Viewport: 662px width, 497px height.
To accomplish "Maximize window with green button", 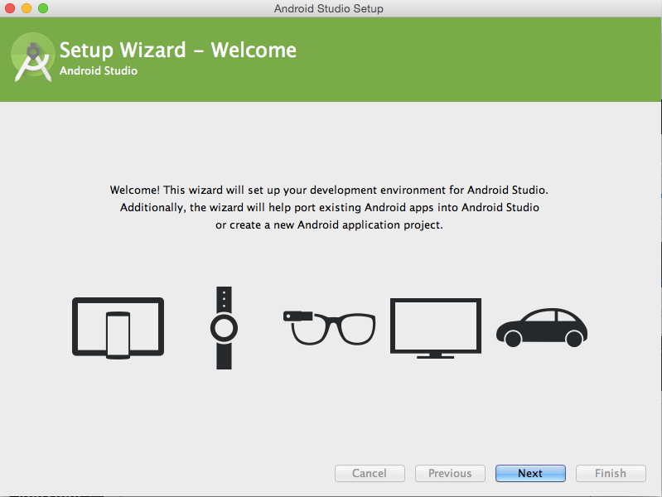I will pos(43,8).
